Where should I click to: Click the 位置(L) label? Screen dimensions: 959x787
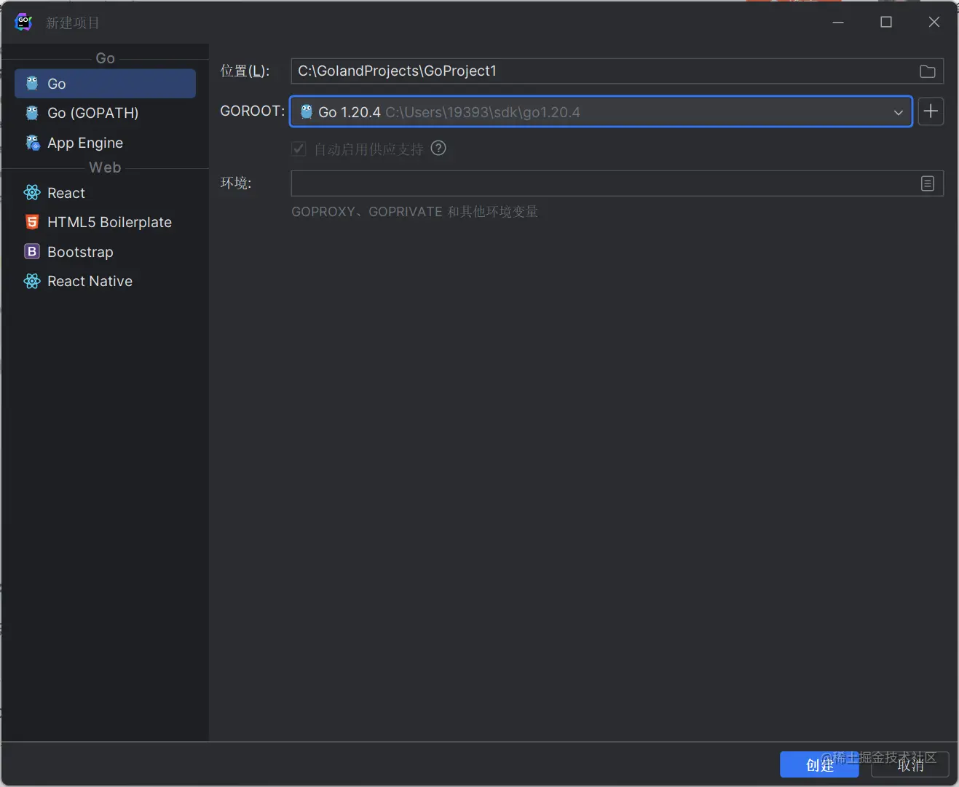click(245, 71)
